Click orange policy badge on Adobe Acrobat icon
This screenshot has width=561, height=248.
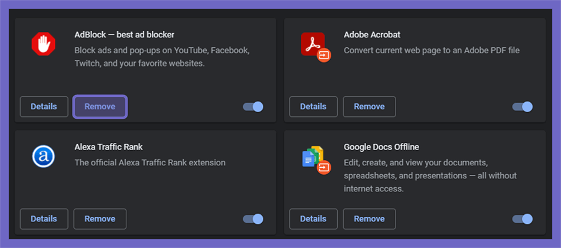point(324,55)
